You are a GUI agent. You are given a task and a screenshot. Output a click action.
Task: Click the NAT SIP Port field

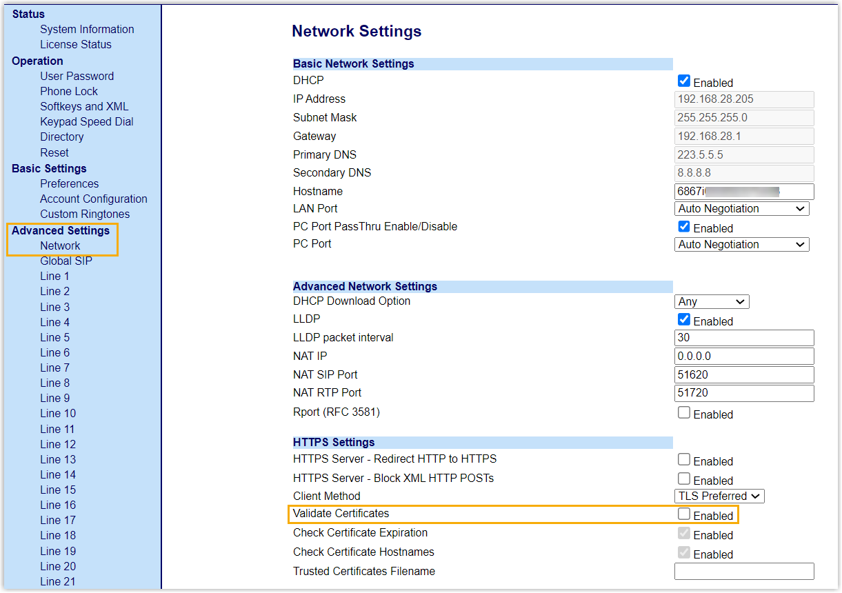tap(743, 375)
